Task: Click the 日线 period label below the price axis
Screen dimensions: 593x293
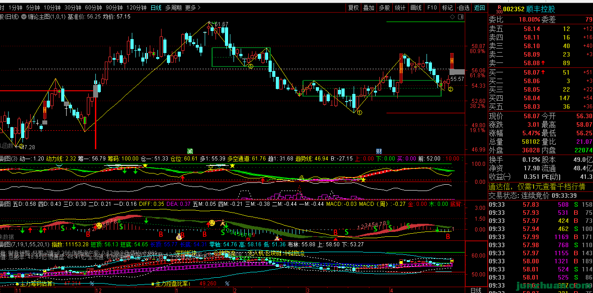Action: (476, 290)
